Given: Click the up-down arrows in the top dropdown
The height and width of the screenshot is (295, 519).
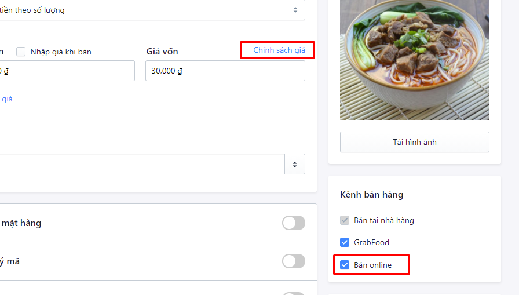Looking at the screenshot, I should pyautogui.click(x=295, y=10).
